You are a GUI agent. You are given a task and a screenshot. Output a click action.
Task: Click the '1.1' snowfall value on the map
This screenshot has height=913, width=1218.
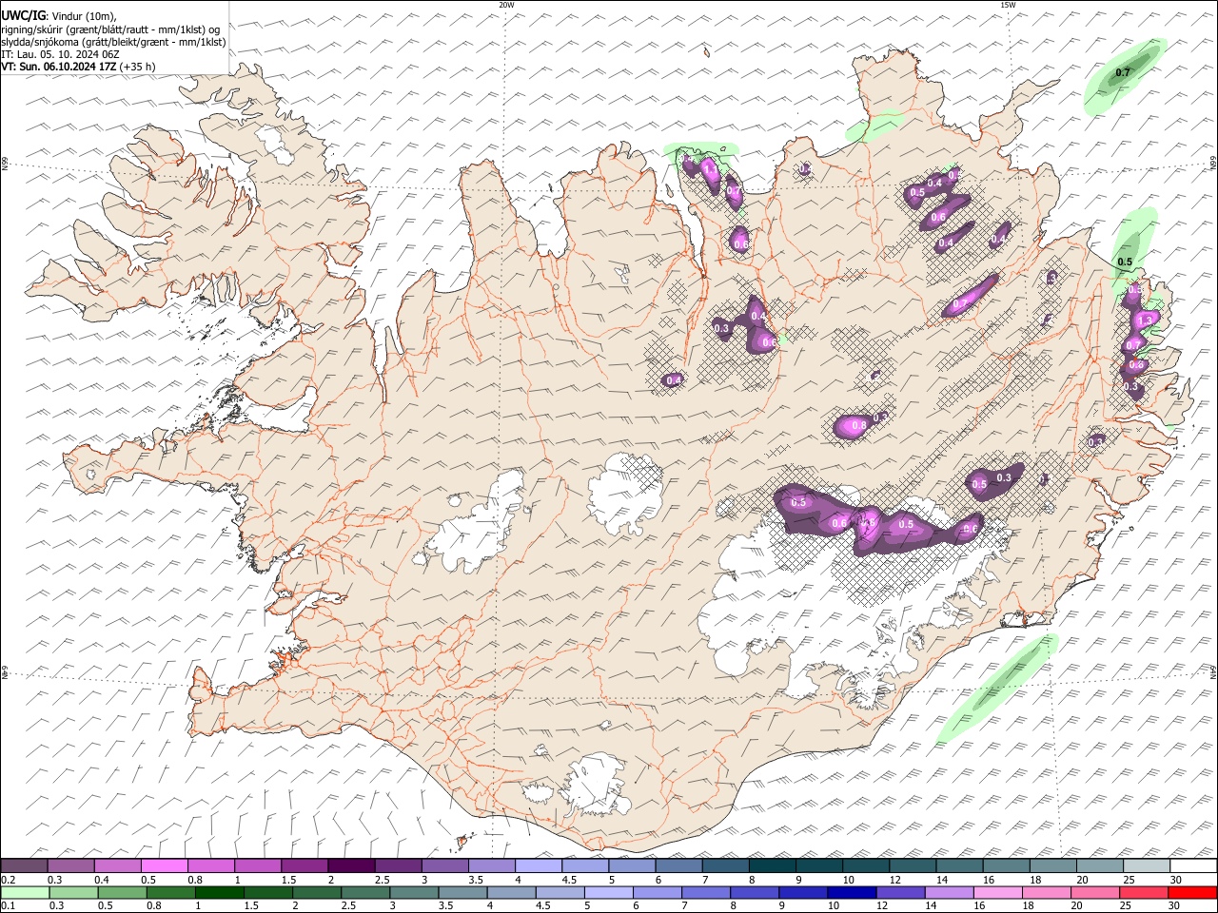(x=709, y=170)
